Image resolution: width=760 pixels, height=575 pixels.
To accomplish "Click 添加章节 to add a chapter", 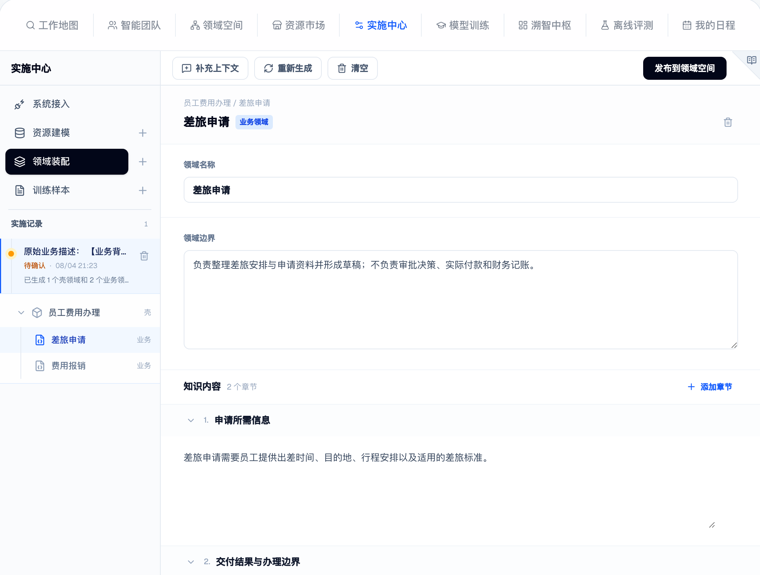I will coord(710,387).
